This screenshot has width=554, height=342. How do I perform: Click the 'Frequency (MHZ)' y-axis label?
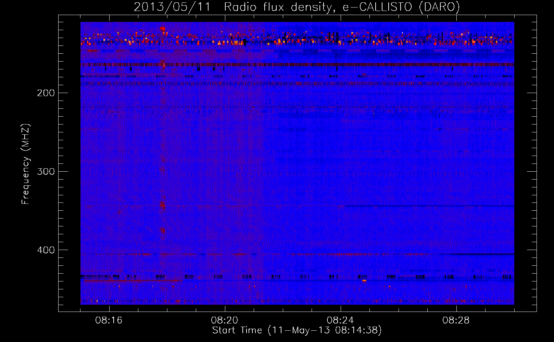(26, 164)
